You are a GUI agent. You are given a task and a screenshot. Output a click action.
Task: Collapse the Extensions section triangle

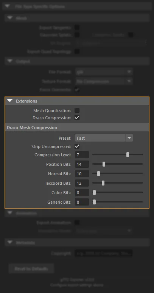tap(10, 101)
